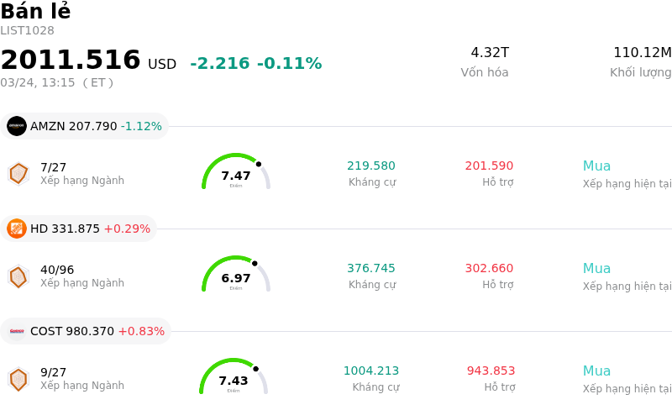Click the 4.32T market cap figure
The image size is (672, 410).
pyautogui.click(x=490, y=53)
